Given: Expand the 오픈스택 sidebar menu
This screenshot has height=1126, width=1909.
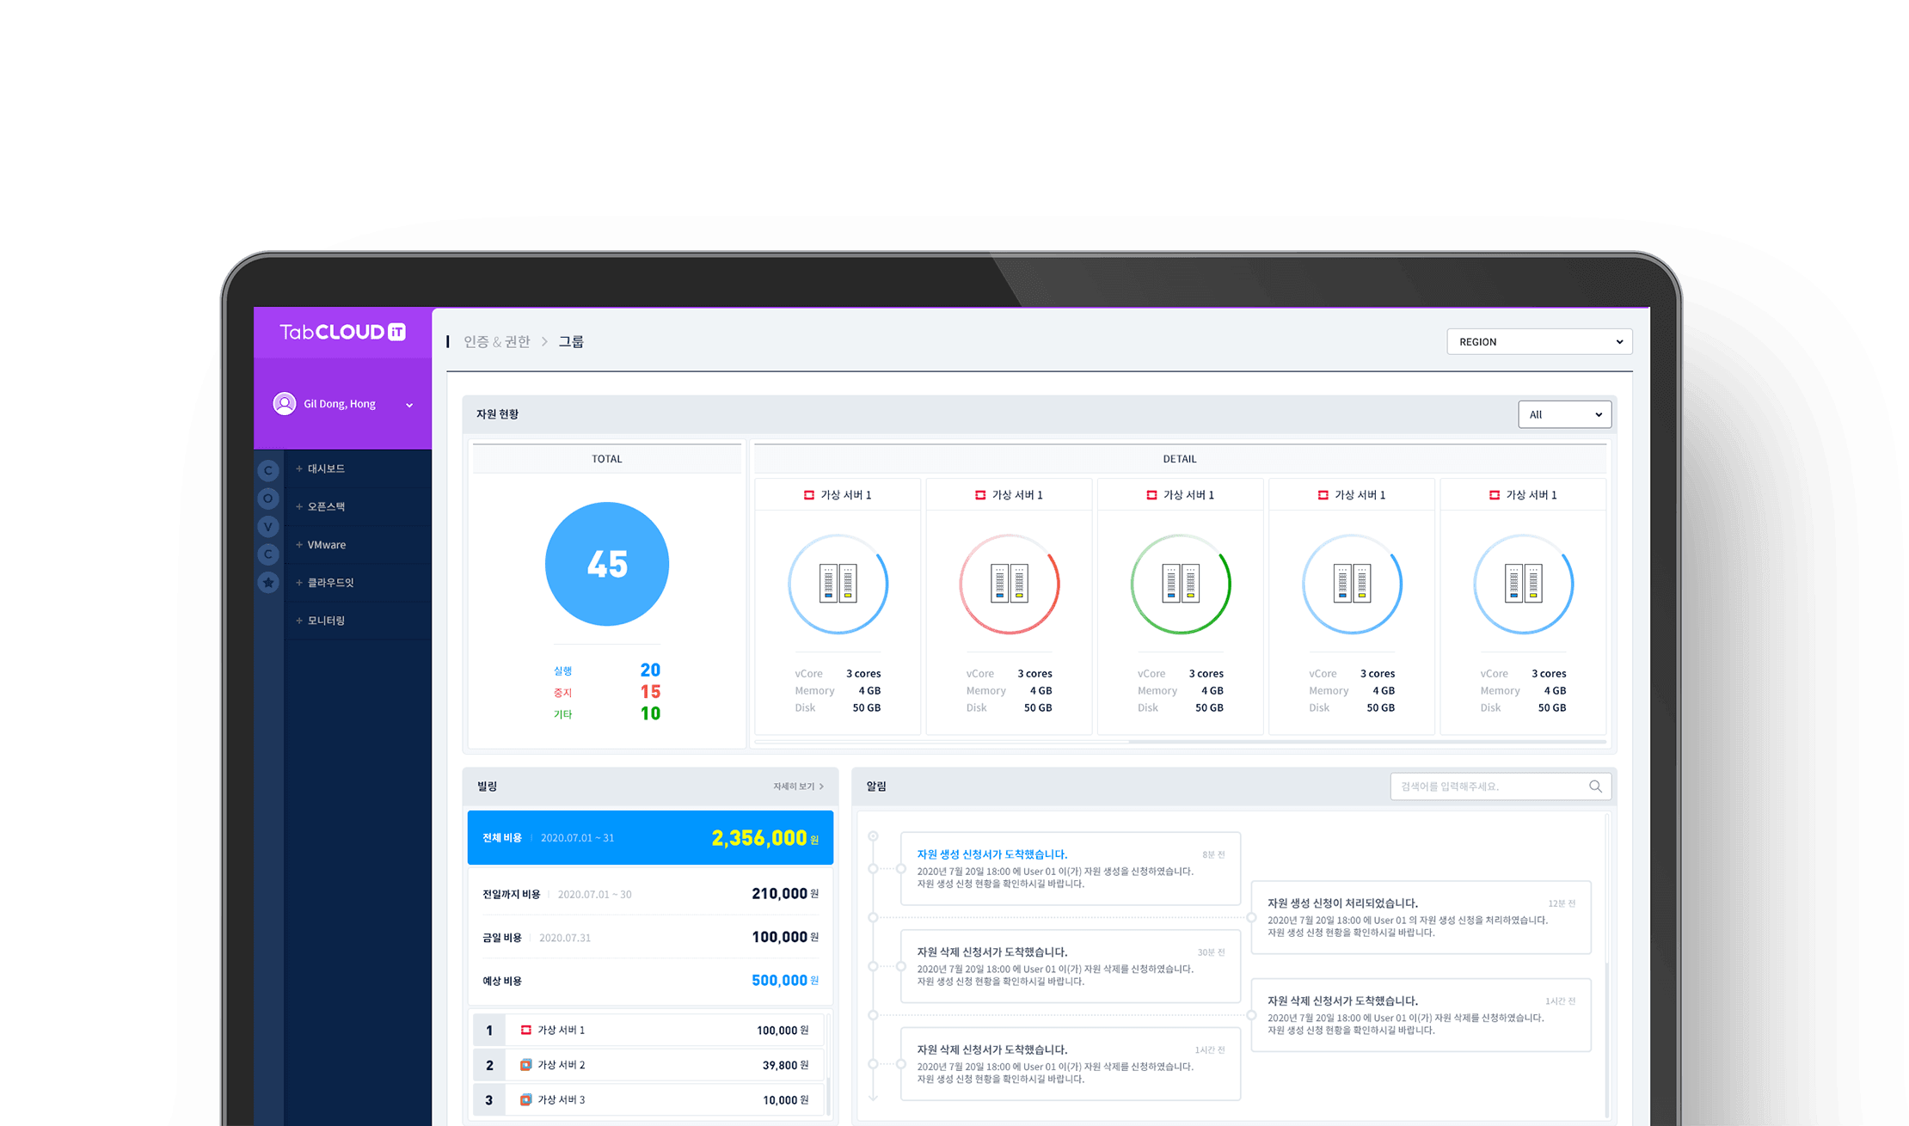Looking at the screenshot, I should tap(326, 507).
